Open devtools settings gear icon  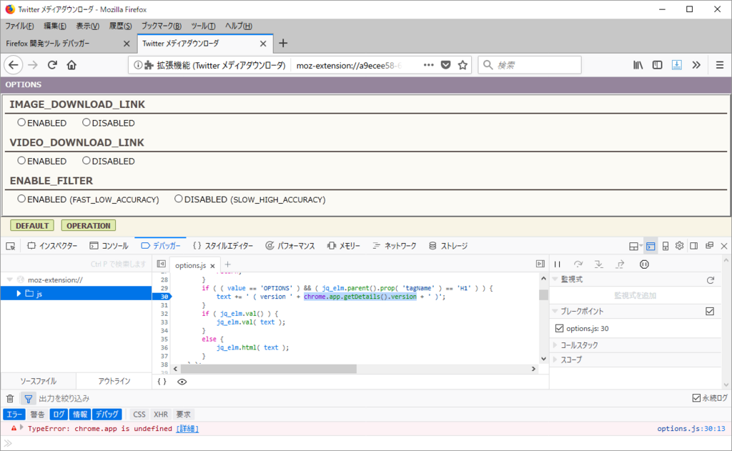[679, 246]
